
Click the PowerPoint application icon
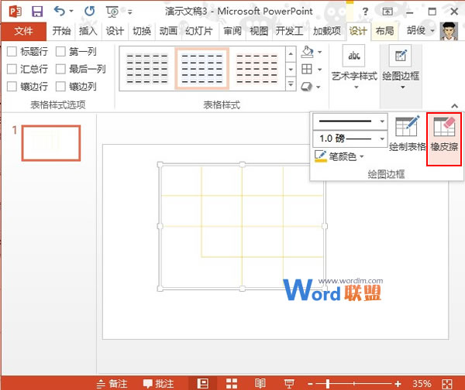[x=15, y=12]
